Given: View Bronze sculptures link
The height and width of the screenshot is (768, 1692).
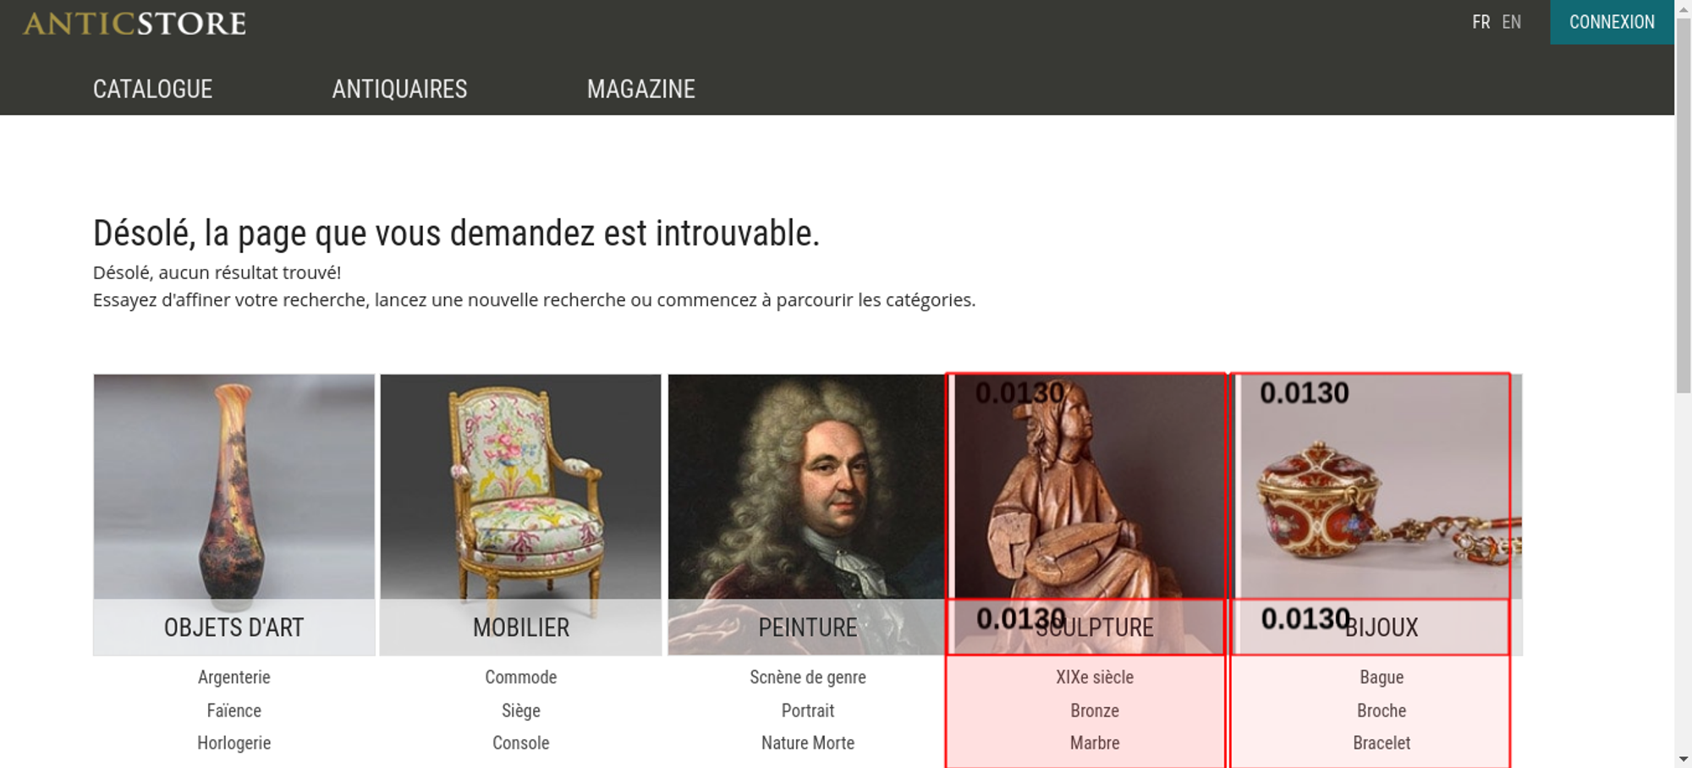Looking at the screenshot, I should tap(1094, 710).
